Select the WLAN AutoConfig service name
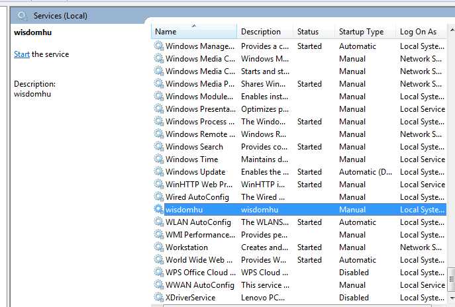 (x=198, y=222)
